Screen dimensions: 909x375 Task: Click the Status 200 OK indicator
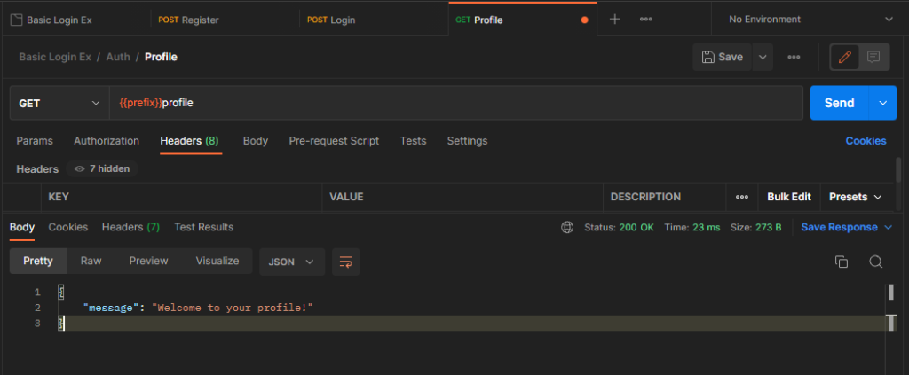click(x=619, y=228)
